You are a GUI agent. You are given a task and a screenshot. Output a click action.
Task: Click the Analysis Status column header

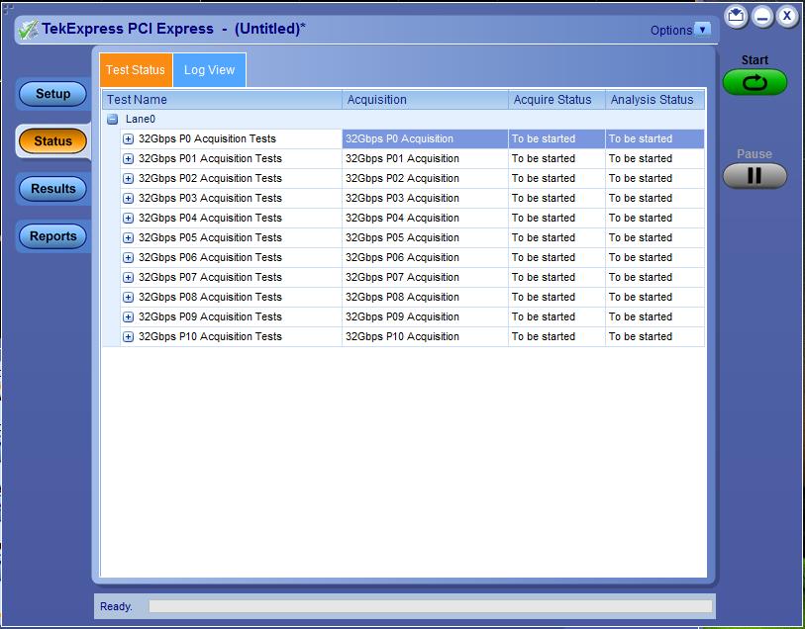coord(655,100)
